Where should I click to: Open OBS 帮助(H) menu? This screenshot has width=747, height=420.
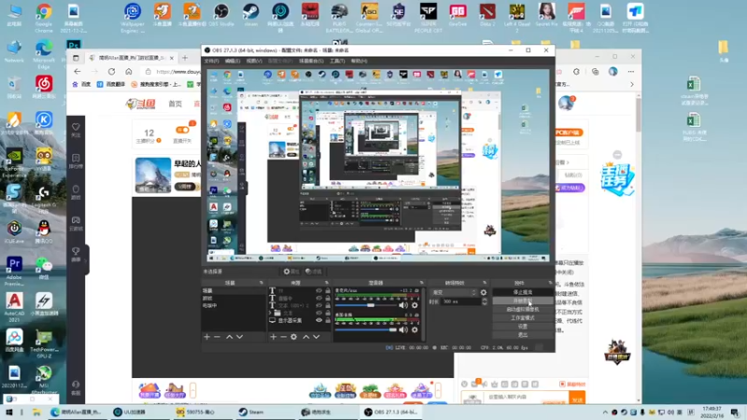coord(359,61)
